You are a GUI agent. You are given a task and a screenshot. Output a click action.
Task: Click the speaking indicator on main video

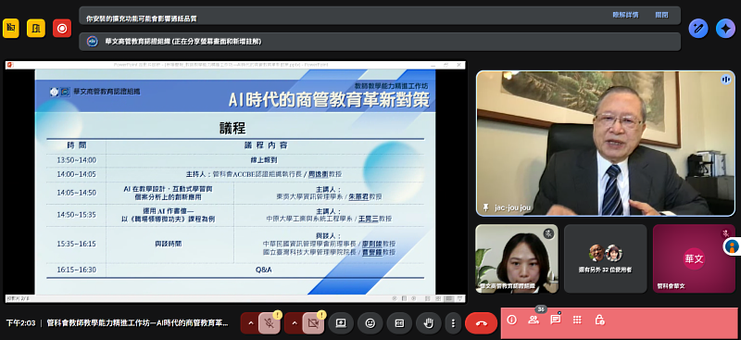pyautogui.click(x=725, y=80)
